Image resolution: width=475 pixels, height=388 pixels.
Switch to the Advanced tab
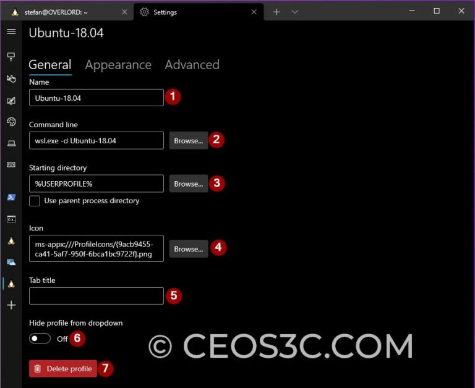click(x=192, y=65)
